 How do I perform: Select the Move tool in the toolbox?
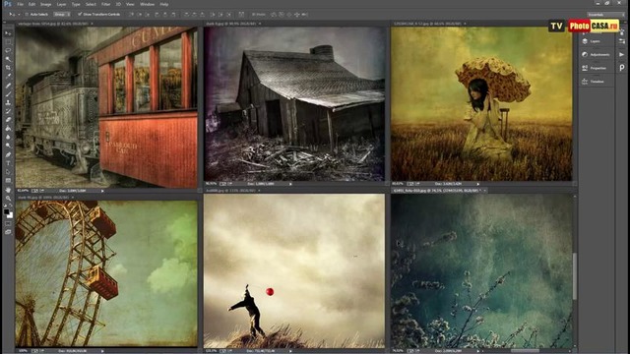8,33
